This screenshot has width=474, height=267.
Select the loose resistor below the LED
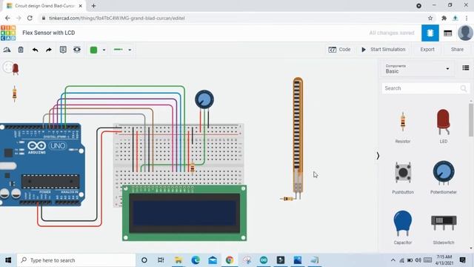[x=14, y=94]
